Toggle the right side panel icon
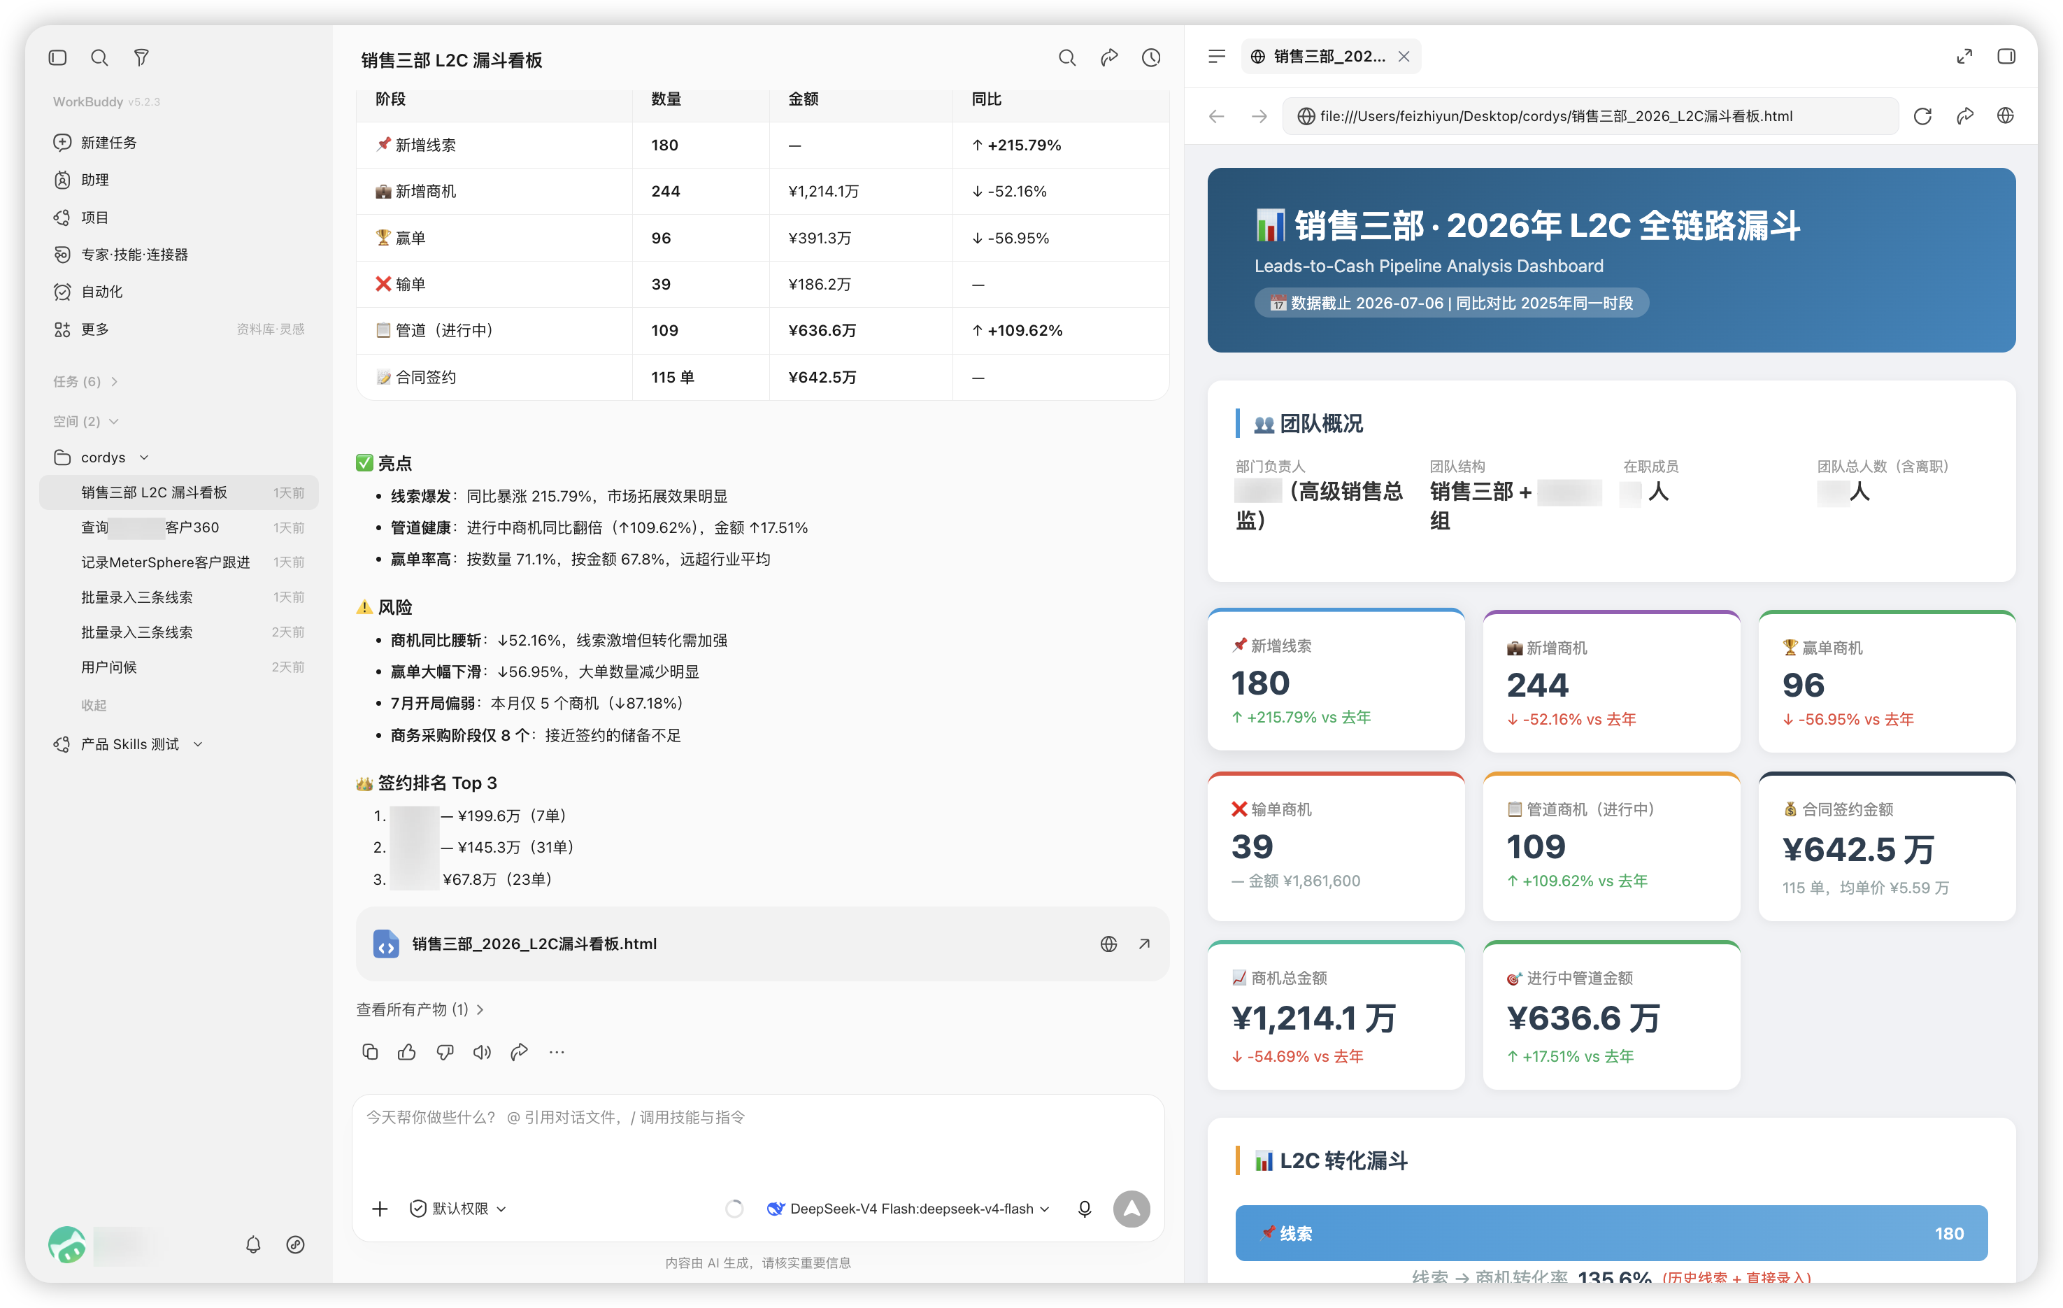 2006,57
